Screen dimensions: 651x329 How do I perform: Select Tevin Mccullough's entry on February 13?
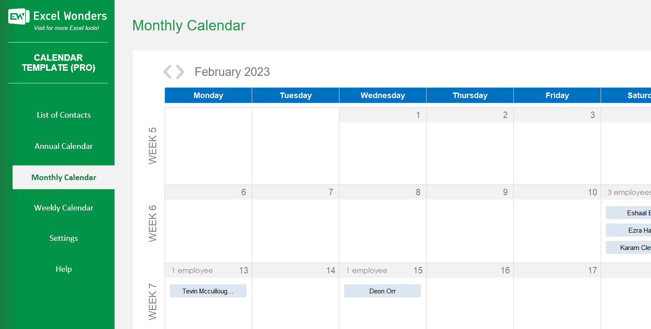208,291
